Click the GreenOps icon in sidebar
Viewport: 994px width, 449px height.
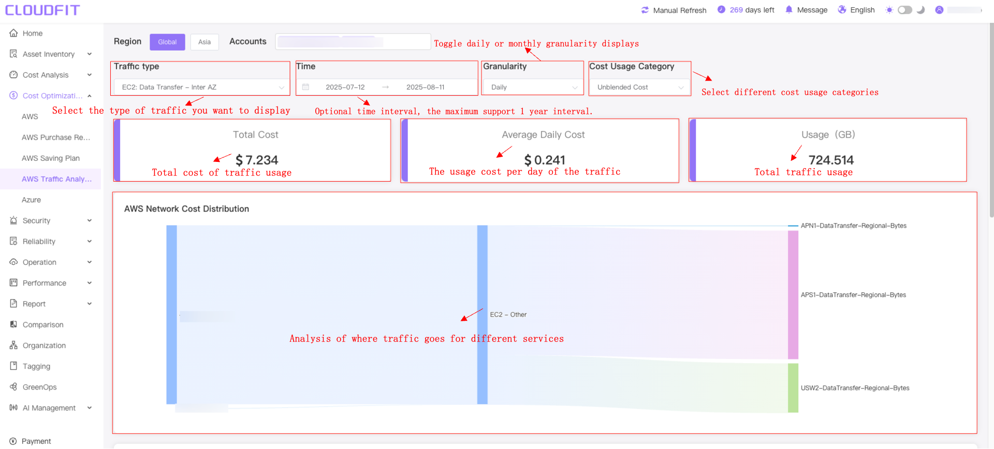(x=13, y=387)
